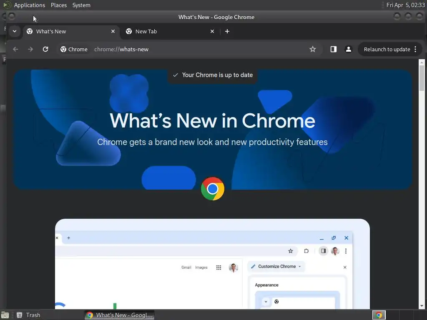Click the clock Fri Apr 5, 02:33
The image size is (427, 320).
405,5
